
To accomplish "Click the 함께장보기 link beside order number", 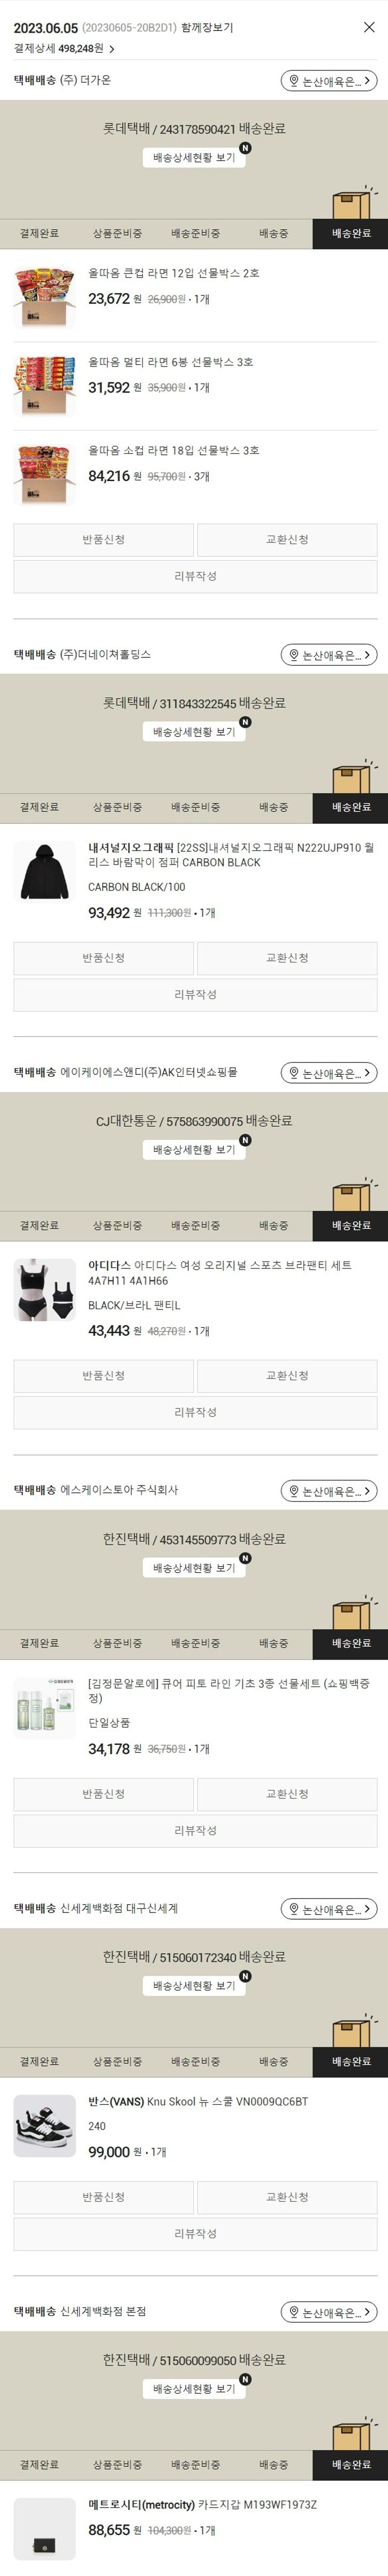I will pyautogui.click(x=207, y=28).
